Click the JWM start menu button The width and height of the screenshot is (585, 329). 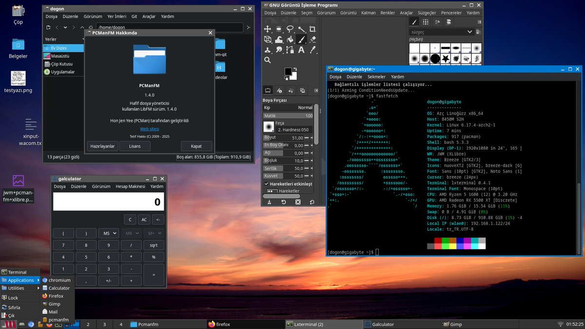[x=8, y=324]
